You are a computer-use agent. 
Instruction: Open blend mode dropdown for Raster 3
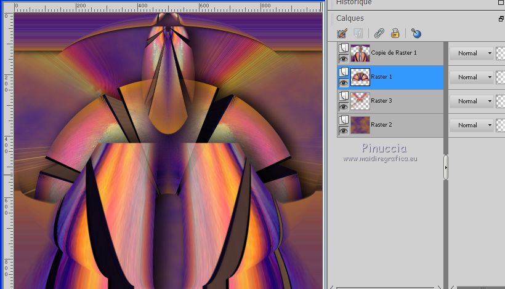(x=472, y=101)
